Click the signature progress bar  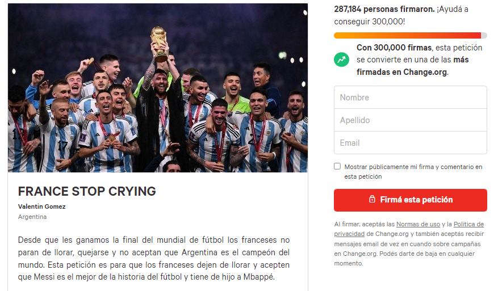point(411,35)
